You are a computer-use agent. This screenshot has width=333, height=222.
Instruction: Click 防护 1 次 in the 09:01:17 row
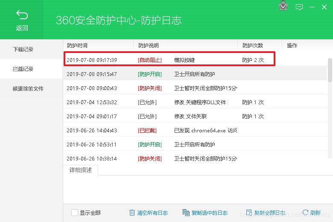pyautogui.click(x=253, y=117)
